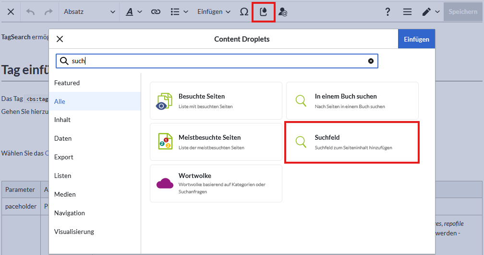484x255 pixels.
Task: Switch editing mode via pencil dropdown
Action: (x=431, y=12)
